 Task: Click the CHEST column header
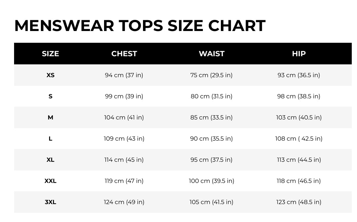tap(124, 54)
